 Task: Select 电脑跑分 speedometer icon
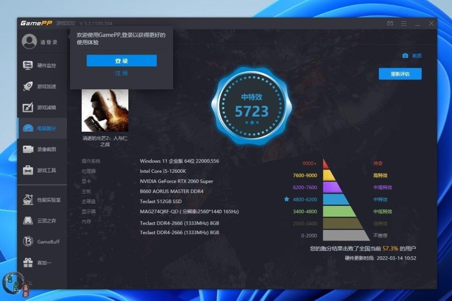click(28, 128)
